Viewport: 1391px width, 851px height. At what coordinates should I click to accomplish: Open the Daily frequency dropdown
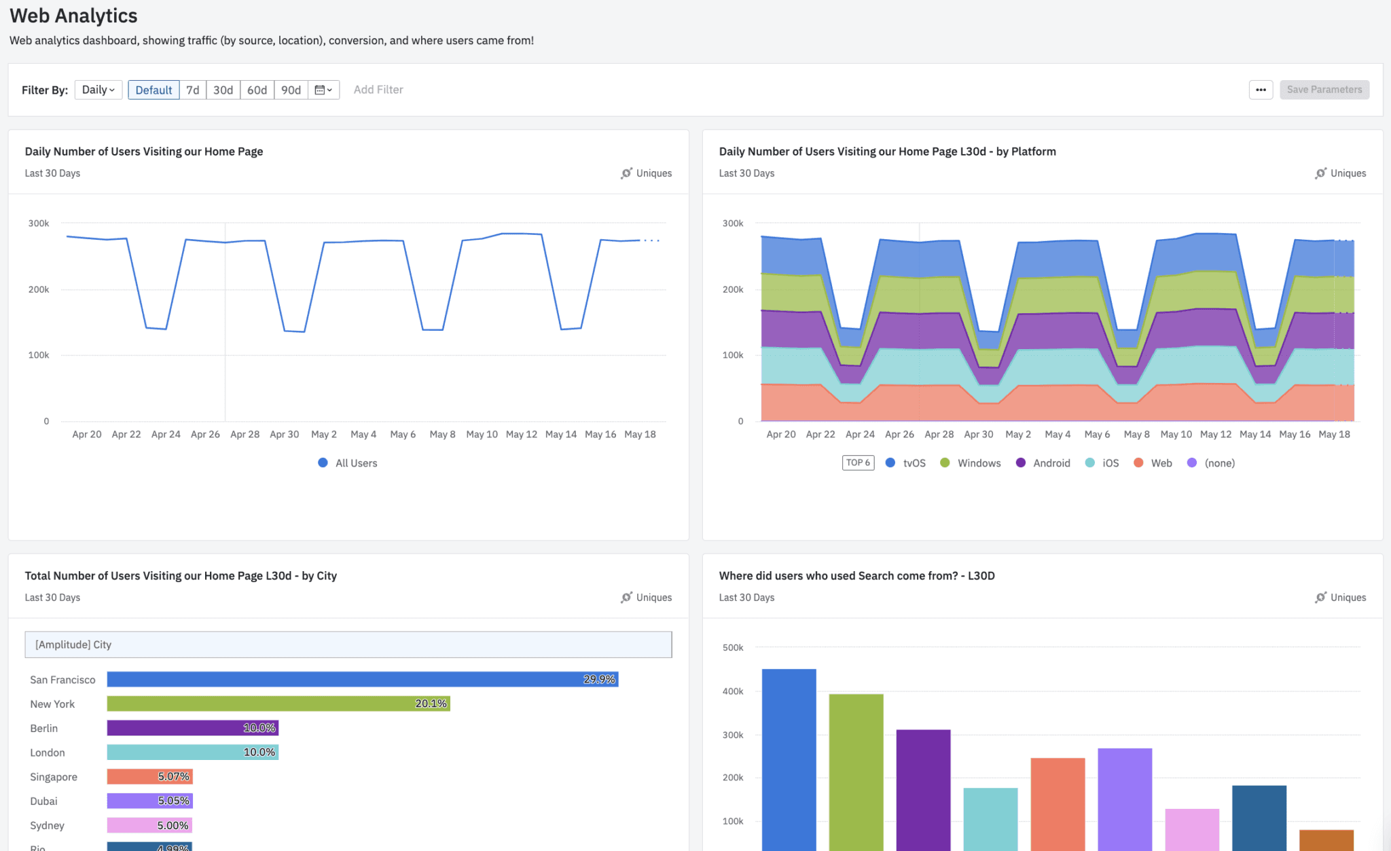(x=98, y=89)
